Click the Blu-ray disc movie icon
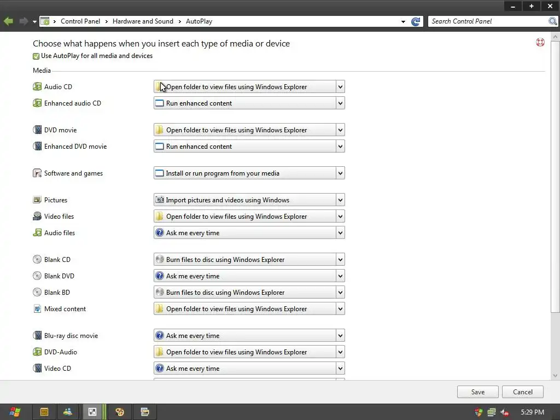Image resolution: width=560 pixels, height=420 pixels. pos(37,336)
